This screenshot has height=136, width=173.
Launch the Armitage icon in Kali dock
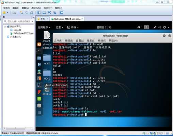point(39,72)
